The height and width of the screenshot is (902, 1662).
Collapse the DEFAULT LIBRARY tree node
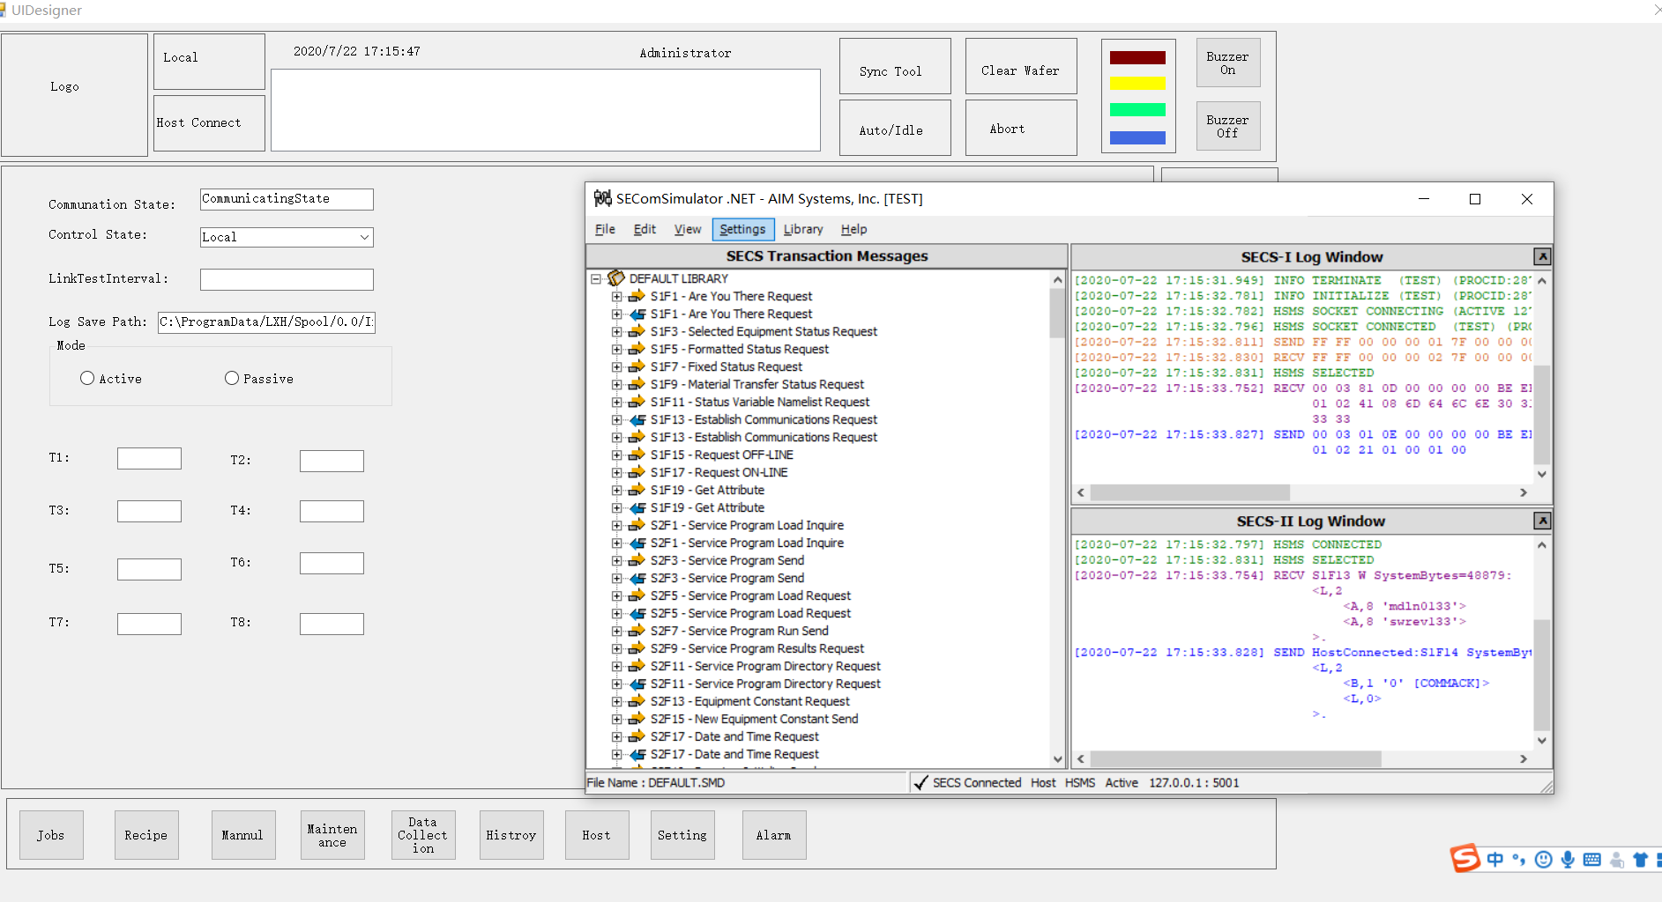[598, 277]
